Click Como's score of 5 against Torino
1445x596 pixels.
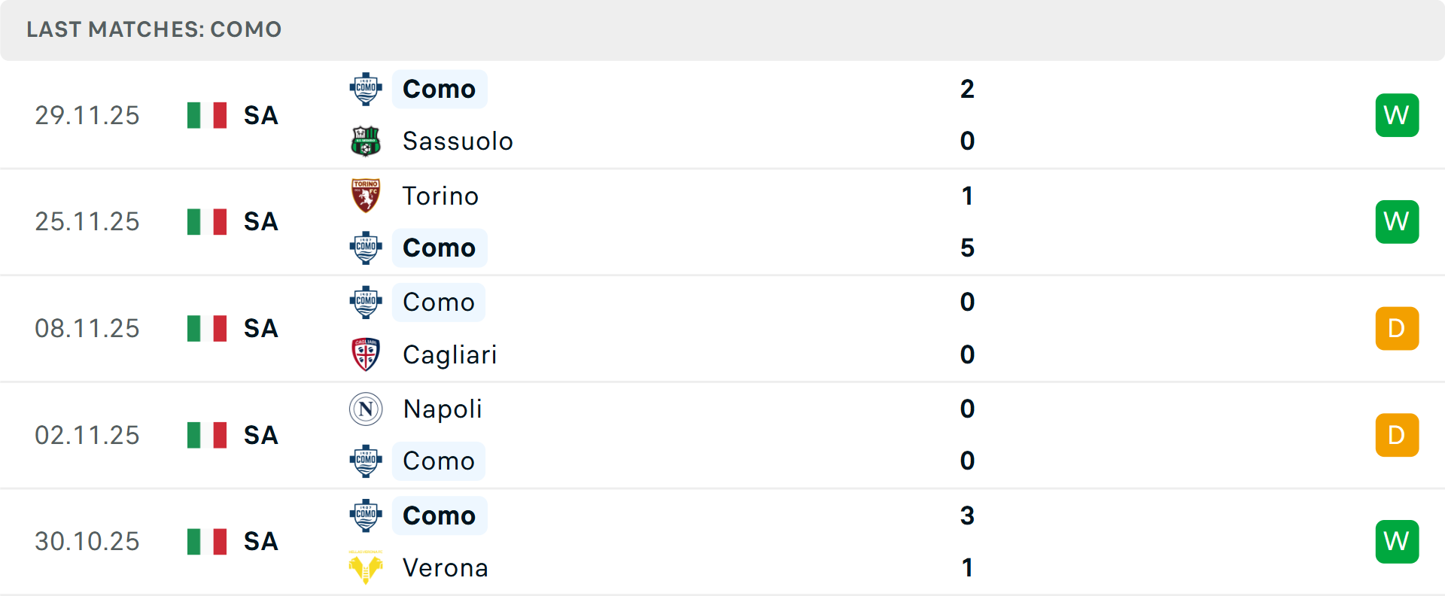[x=967, y=248]
